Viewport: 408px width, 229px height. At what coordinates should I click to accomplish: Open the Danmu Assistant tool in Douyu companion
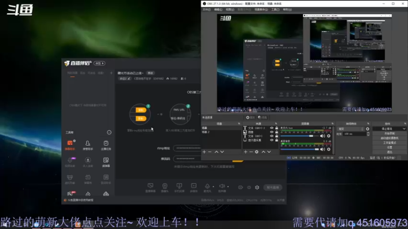point(70,145)
